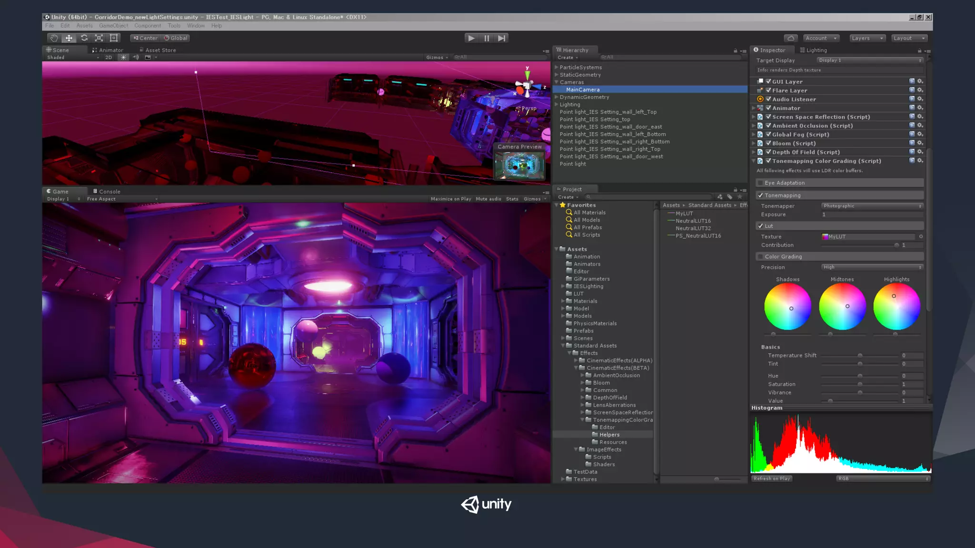
Task: Select the Rotate tool icon
Action: point(84,38)
